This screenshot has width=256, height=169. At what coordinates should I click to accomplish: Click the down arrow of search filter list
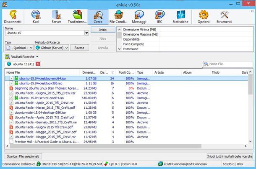(119, 49)
